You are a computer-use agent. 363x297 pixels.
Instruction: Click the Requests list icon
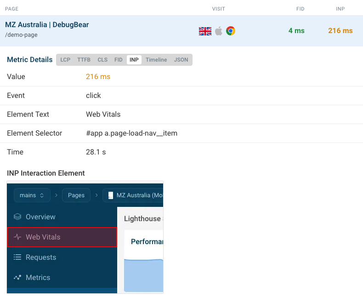pyautogui.click(x=17, y=257)
